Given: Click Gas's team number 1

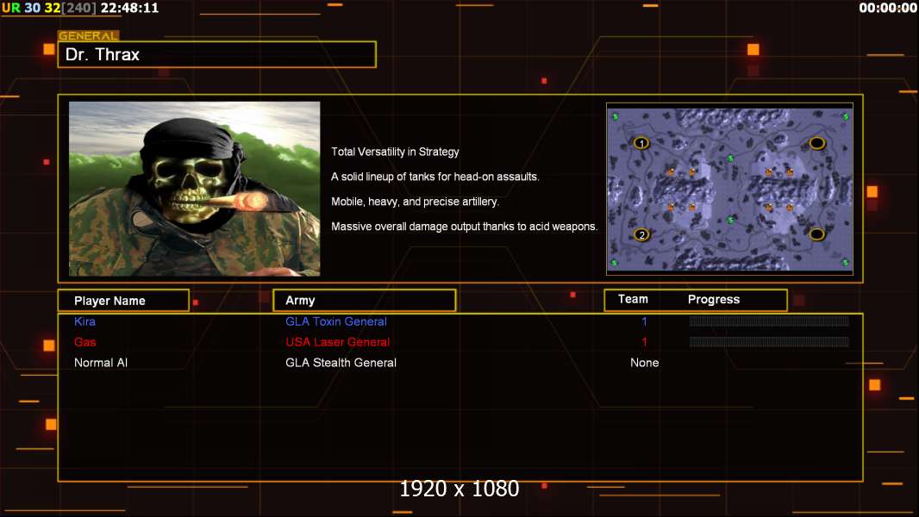Looking at the screenshot, I should point(644,342).
